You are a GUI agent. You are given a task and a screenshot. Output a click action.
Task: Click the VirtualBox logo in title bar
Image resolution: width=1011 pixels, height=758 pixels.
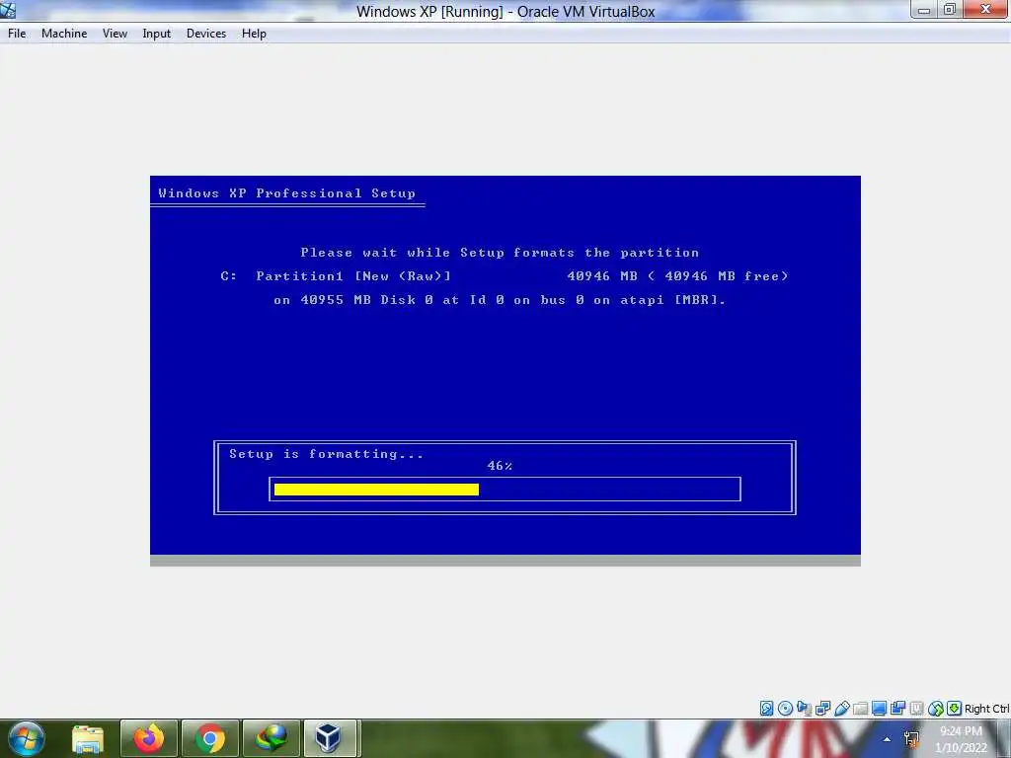8,10
